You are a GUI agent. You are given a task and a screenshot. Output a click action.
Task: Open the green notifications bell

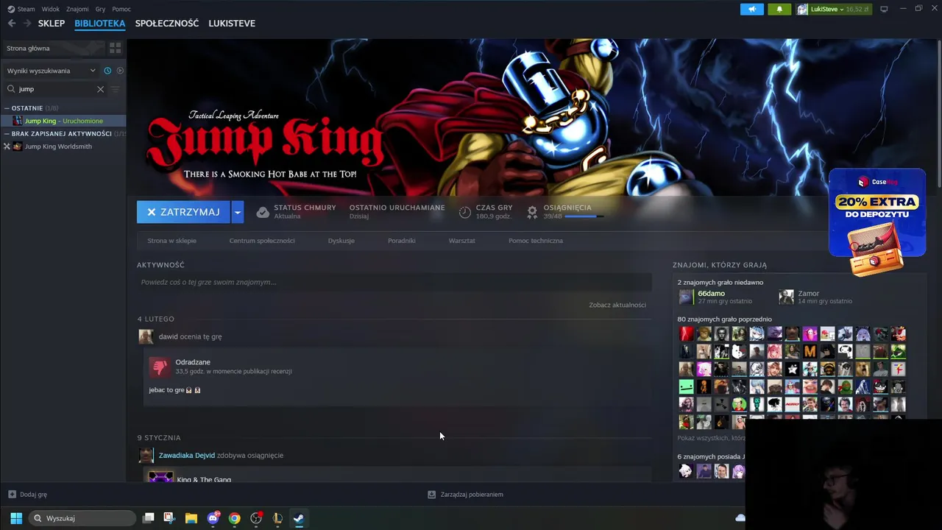779,9
